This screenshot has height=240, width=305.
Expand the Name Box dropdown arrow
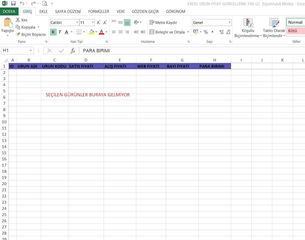click(31, 51)
